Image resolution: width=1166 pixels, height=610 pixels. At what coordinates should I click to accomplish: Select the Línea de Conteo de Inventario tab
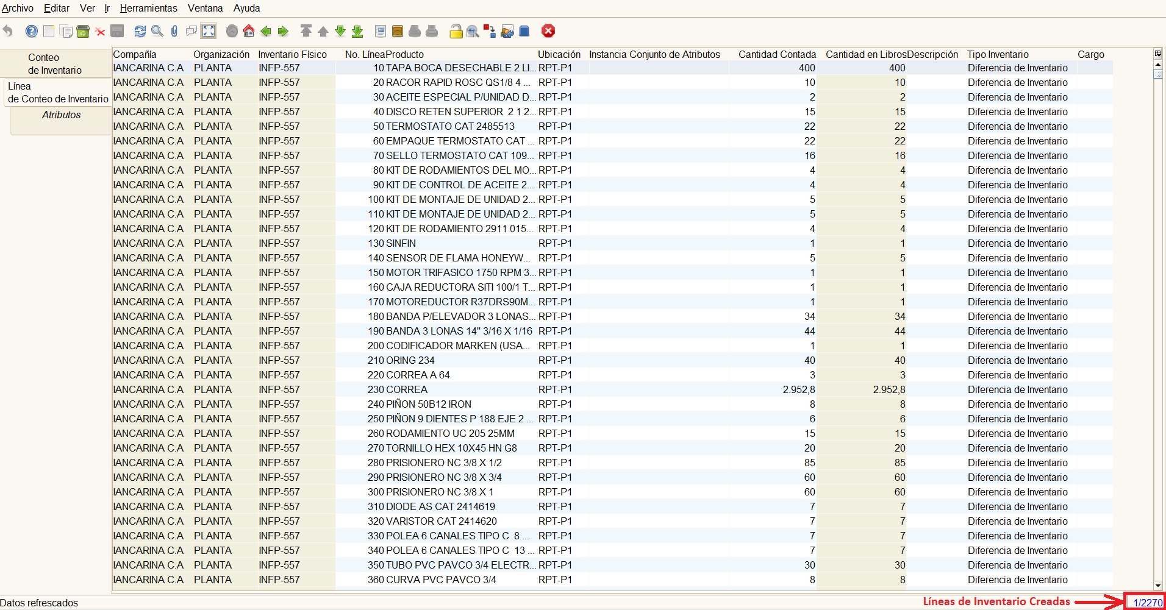[x=58, y=93]
